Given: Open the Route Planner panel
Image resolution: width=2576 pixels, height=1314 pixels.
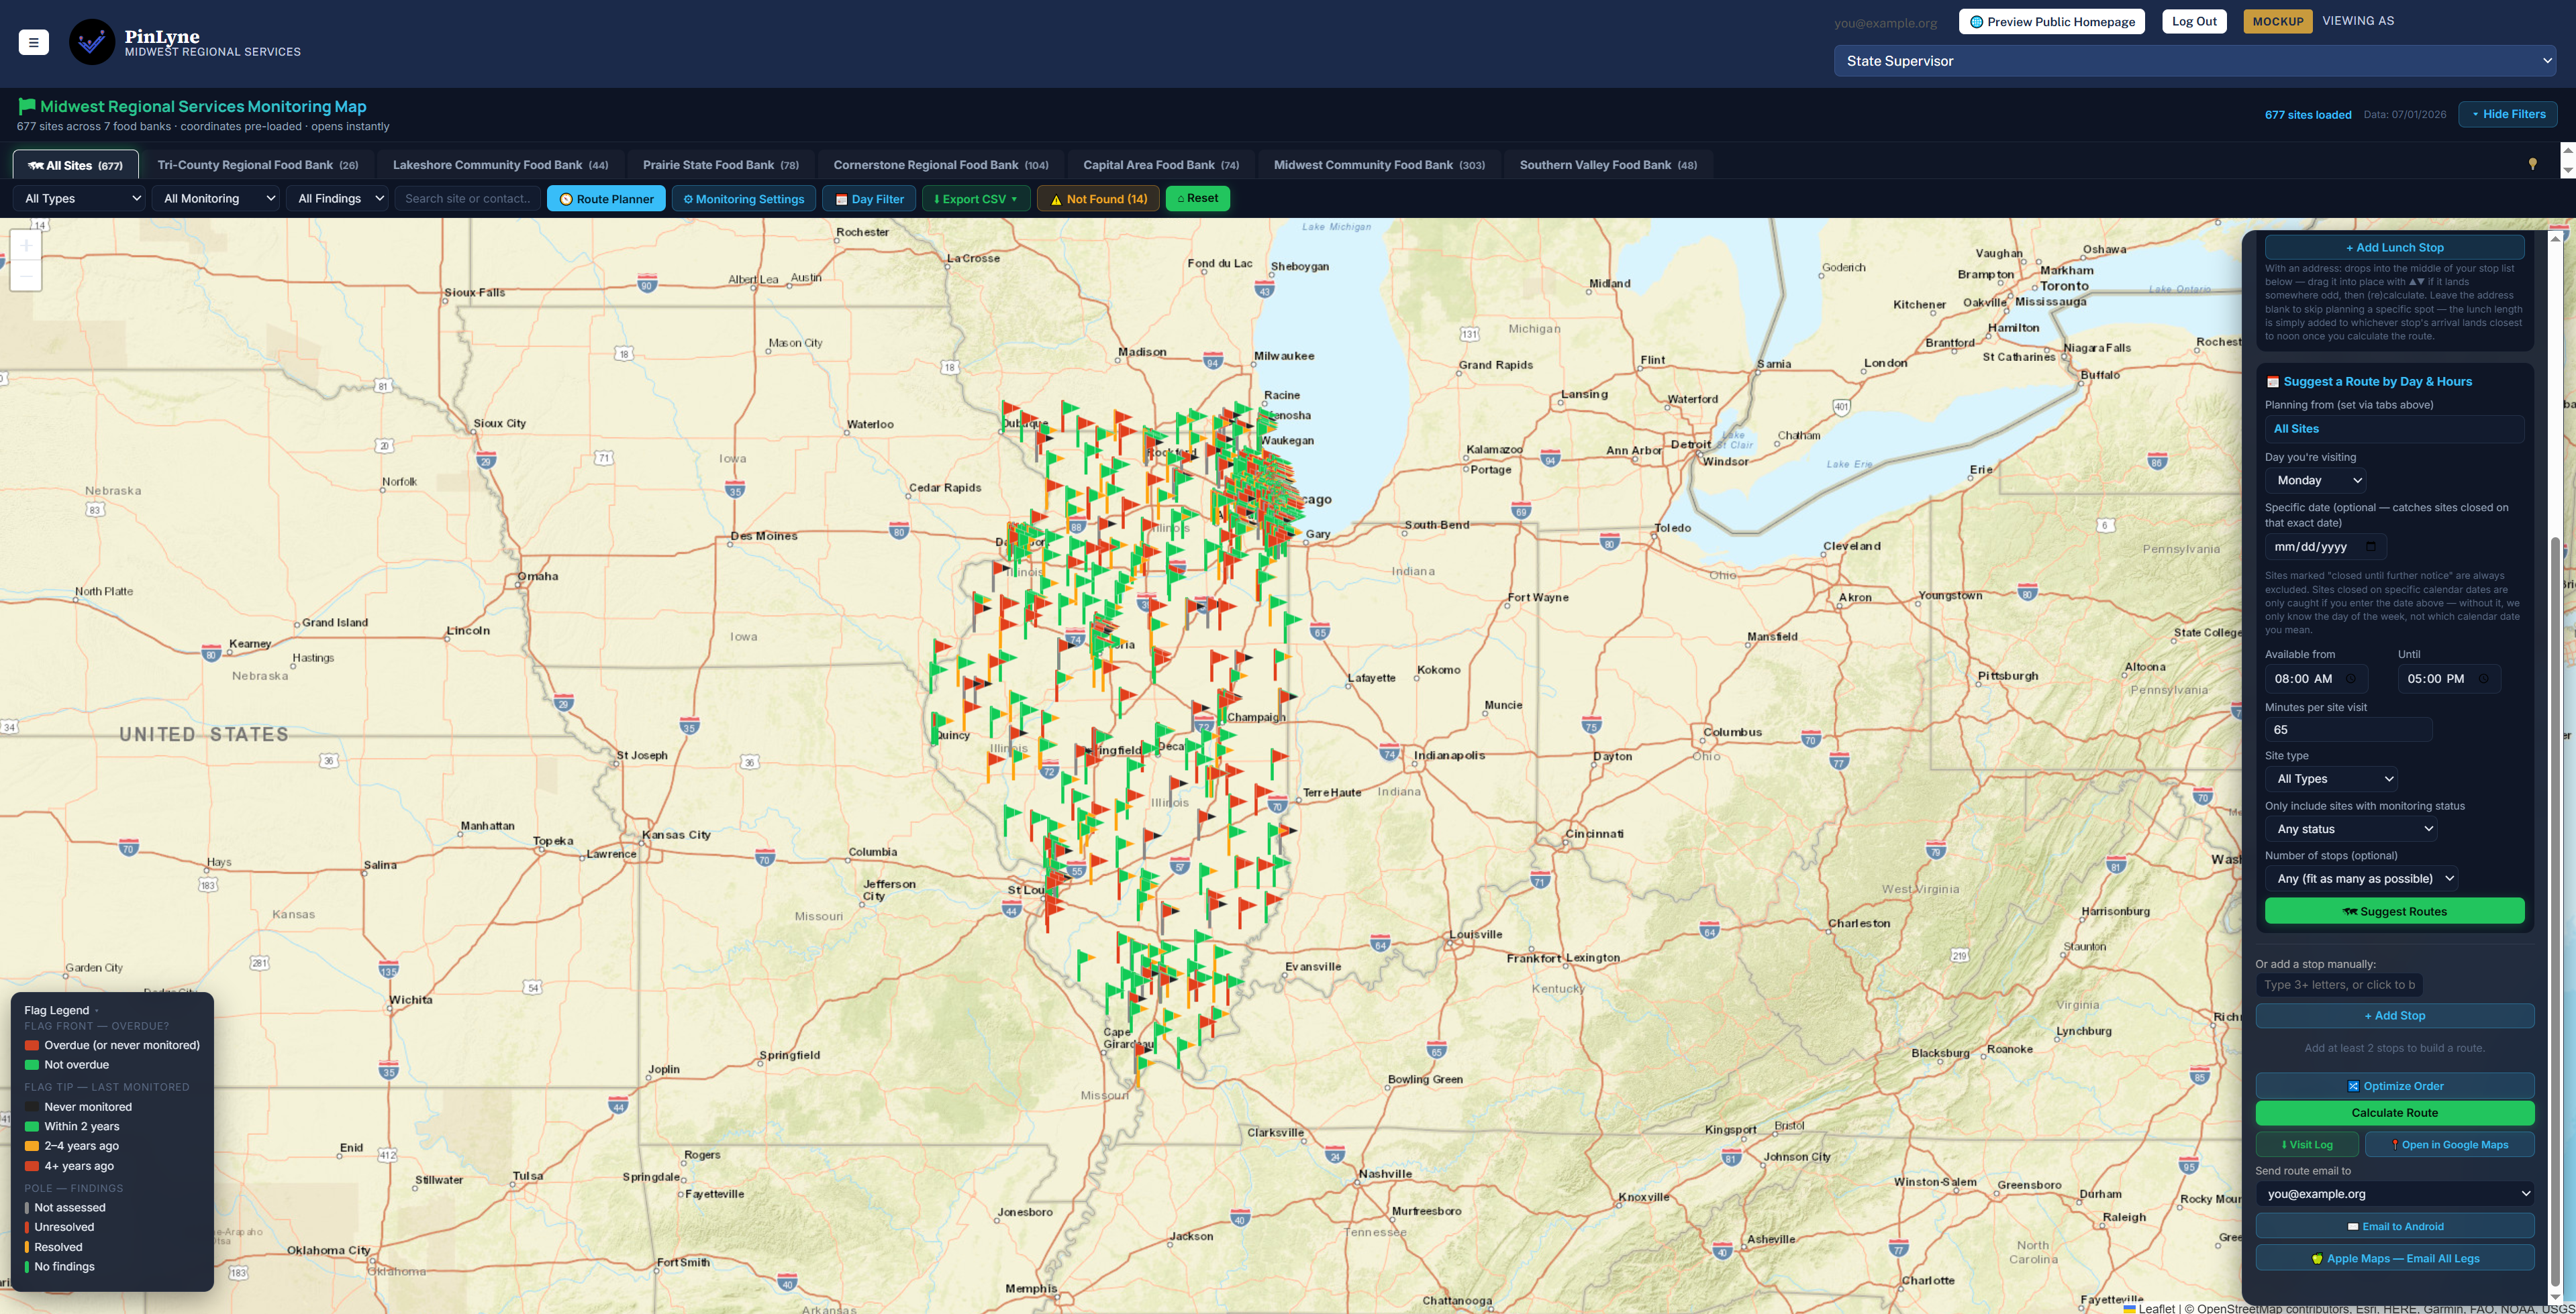Looking at the screenshot, I should coord(606,199).
